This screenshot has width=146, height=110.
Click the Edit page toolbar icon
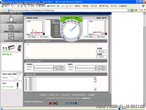(x=70, y=6)
